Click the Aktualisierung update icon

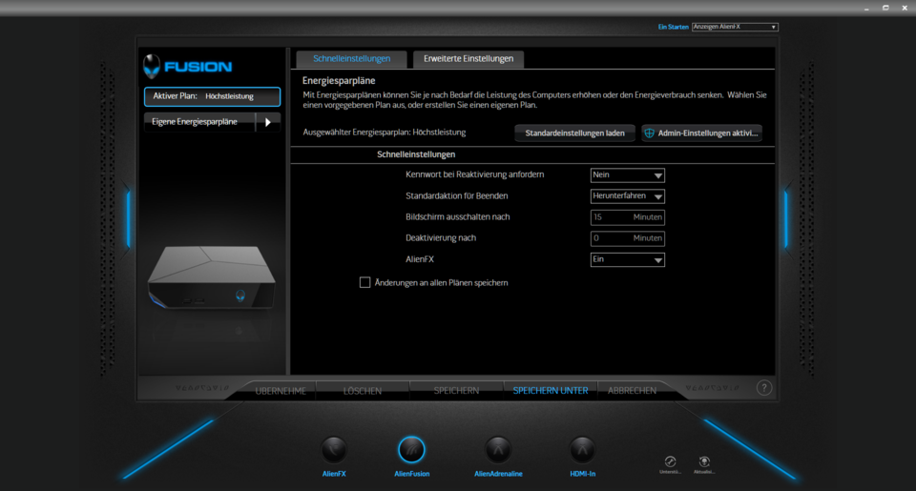pyautogui.click(x=704, y=461)
